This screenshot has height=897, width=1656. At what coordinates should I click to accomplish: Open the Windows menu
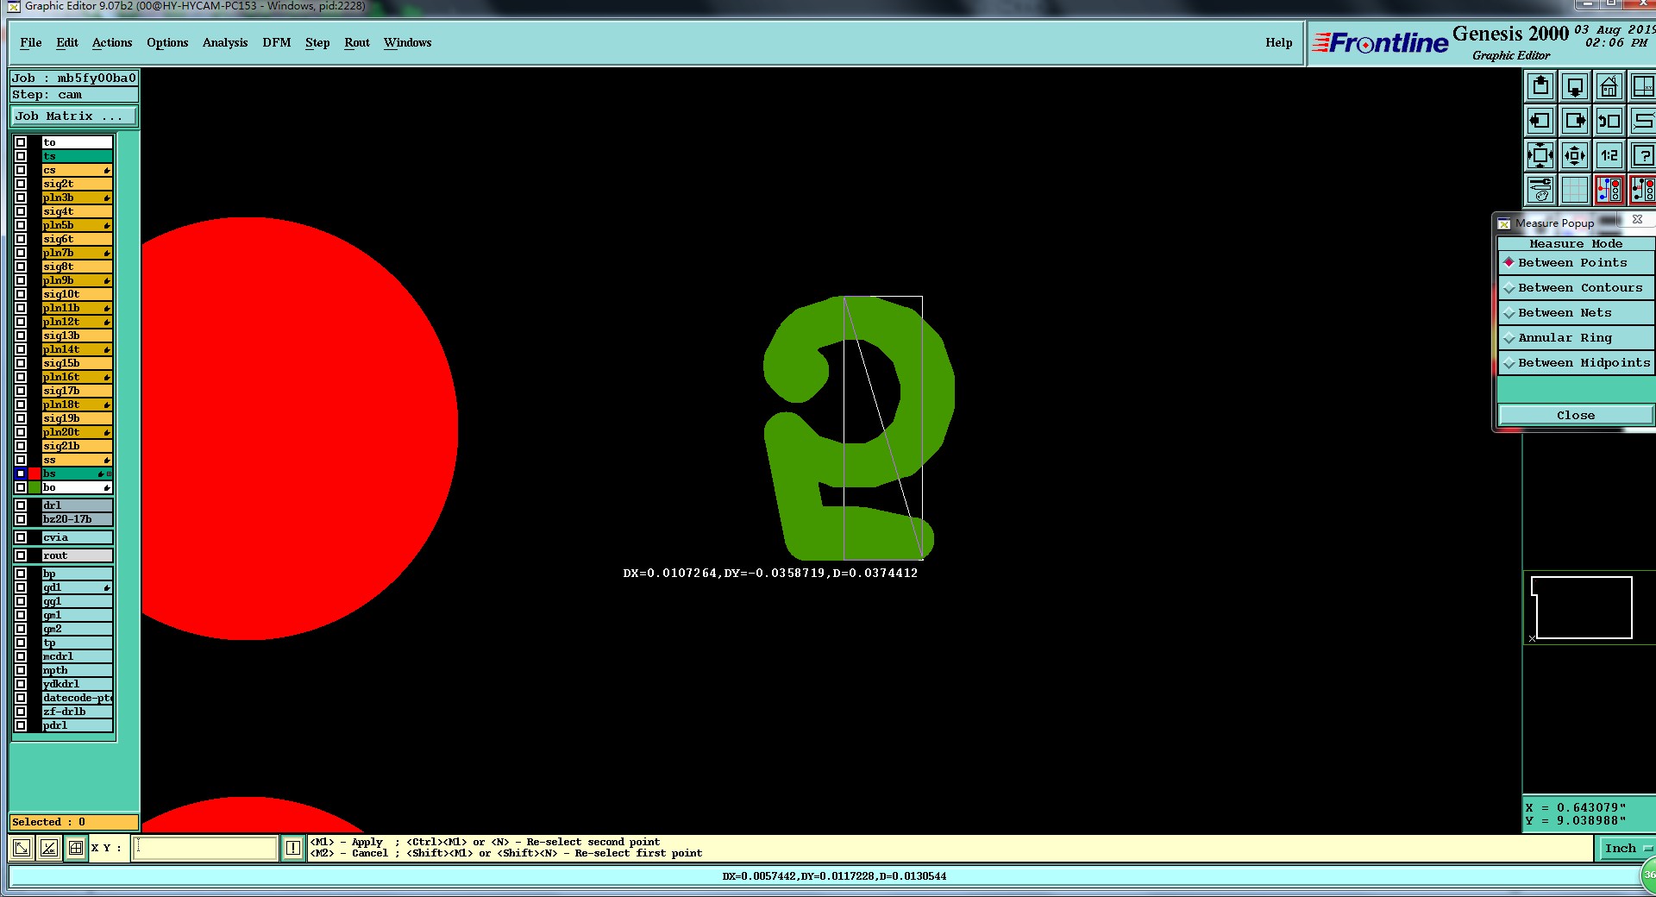408,42
